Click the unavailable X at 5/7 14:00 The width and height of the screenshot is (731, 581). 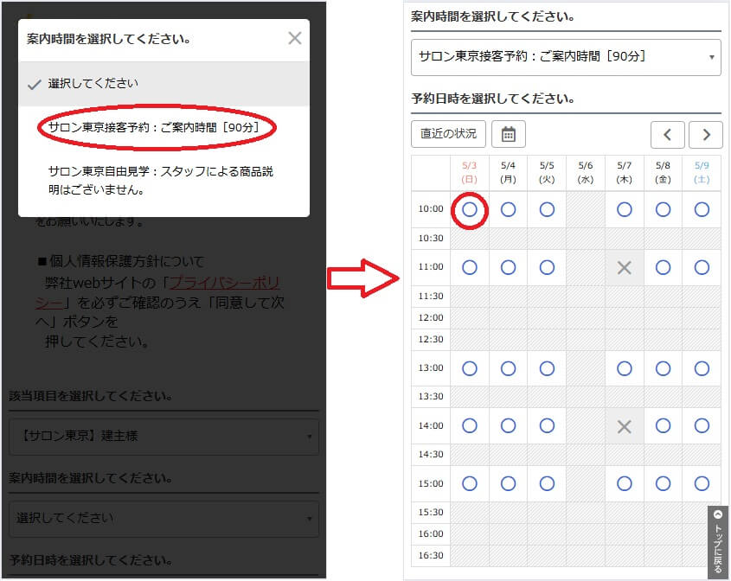624,425
